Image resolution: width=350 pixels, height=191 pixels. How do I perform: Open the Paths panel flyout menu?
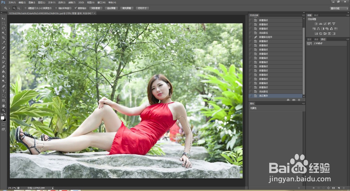click(x=348, y=39)
